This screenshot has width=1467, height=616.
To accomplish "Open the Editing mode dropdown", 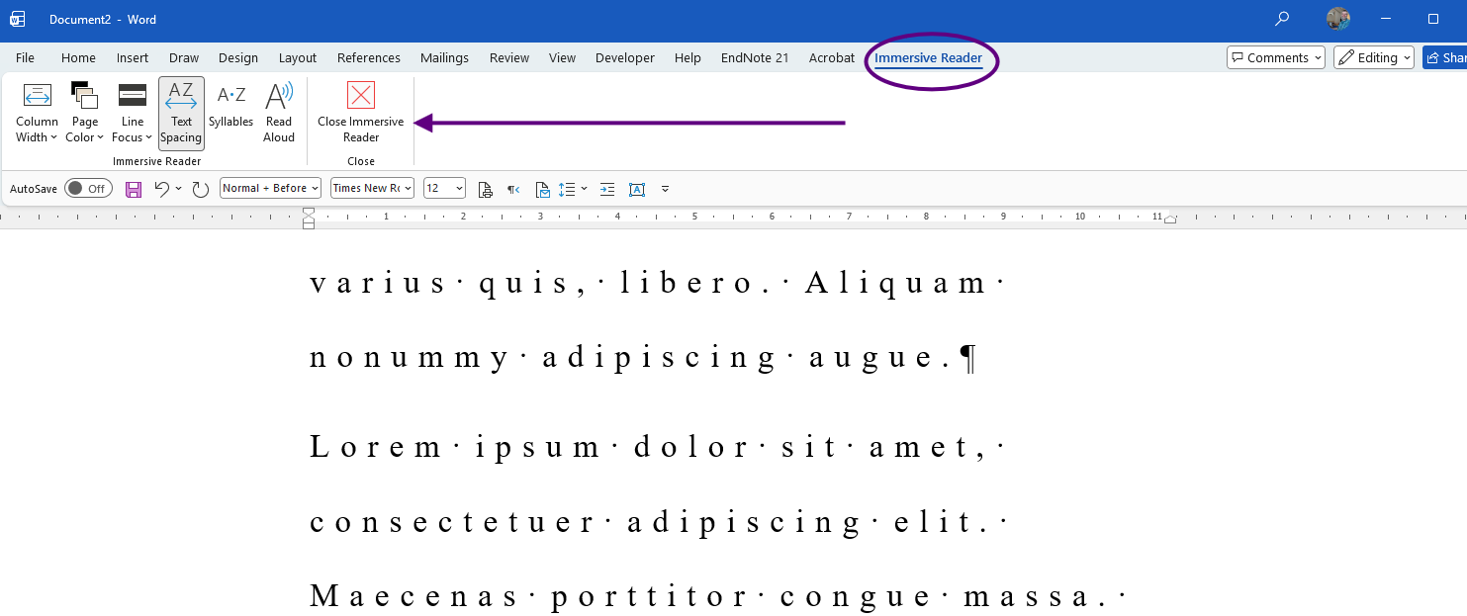I will 1376,57.
